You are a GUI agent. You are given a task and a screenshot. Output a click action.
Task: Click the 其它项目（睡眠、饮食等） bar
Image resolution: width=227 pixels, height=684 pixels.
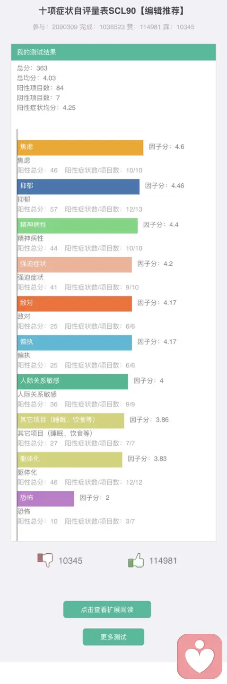pyautogui.click(x=71, y=421)
